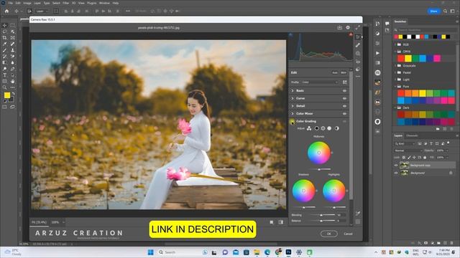Open the Image menu
Screen dimensions: 460x258
pyautogui.click(x=27, y=3)
